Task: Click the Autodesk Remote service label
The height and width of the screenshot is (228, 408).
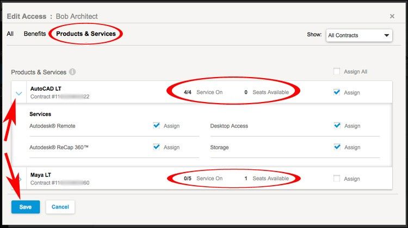Action: (52, 126)
